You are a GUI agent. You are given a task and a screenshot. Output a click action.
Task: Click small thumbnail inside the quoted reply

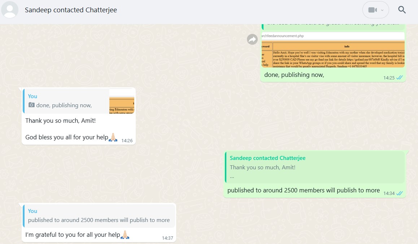[x=122, y=101]
